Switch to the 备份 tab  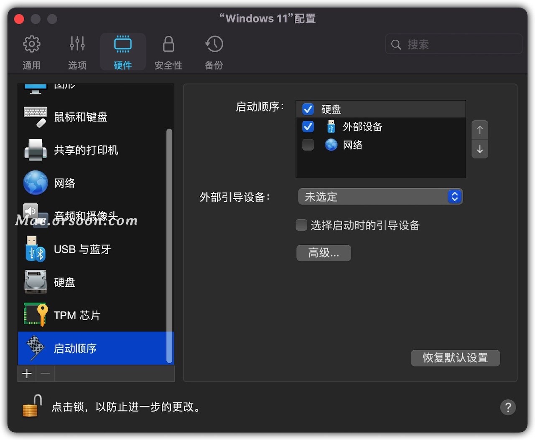(214, 53)
